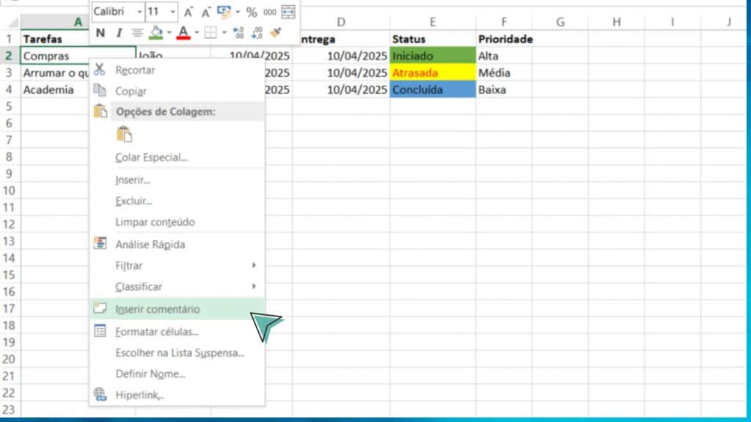Select the blue Concluída cell

pyautogui.click(x=433, y=89)
